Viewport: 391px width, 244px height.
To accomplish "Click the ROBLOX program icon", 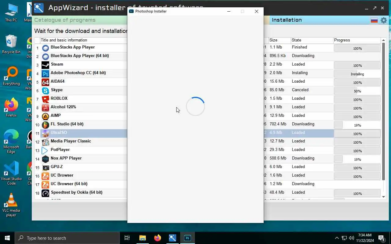I will point(45,99).
